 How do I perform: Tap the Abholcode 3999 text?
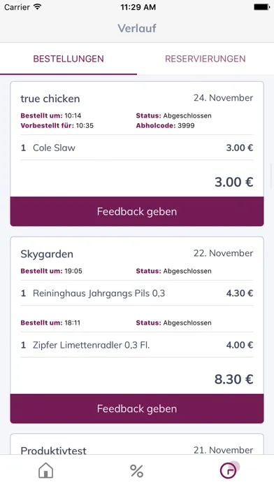[x=166, y=125]
